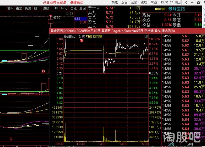Click the 均线 average line label
This screenshot has height=147, width=205.
click(89, 36)
